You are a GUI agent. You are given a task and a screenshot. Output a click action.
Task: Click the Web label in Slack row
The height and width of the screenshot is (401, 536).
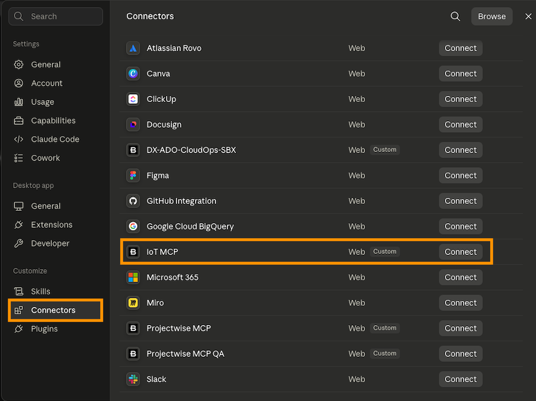click(x=357, y=379)
